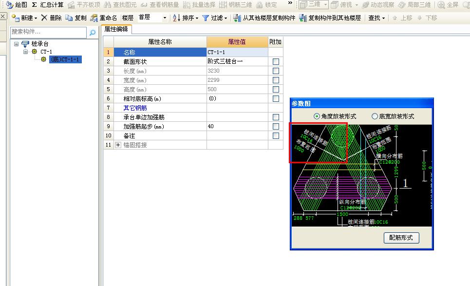The width and height of the screenshot is (470, 286).
Task: Open the 首层 floor dropdown
Action: (165, 18)
